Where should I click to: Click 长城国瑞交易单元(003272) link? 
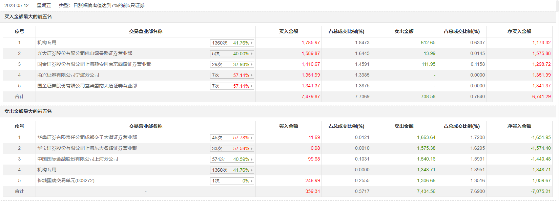(x=66, y=180)
